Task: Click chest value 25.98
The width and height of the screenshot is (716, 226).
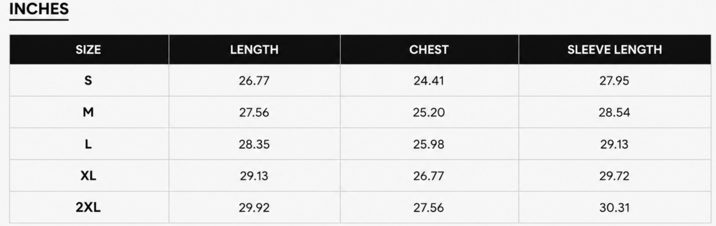Action: click(429, 144)
